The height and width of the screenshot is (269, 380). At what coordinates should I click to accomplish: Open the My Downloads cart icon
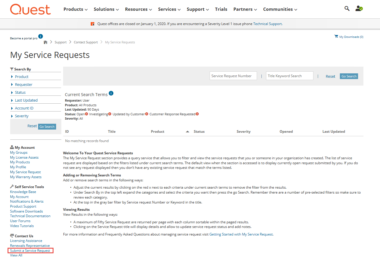point(336,36)
